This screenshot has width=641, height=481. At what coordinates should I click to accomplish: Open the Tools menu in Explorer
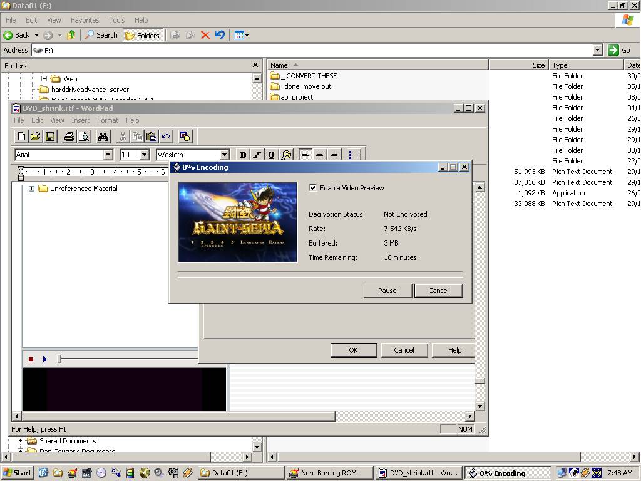coord(117,20)
